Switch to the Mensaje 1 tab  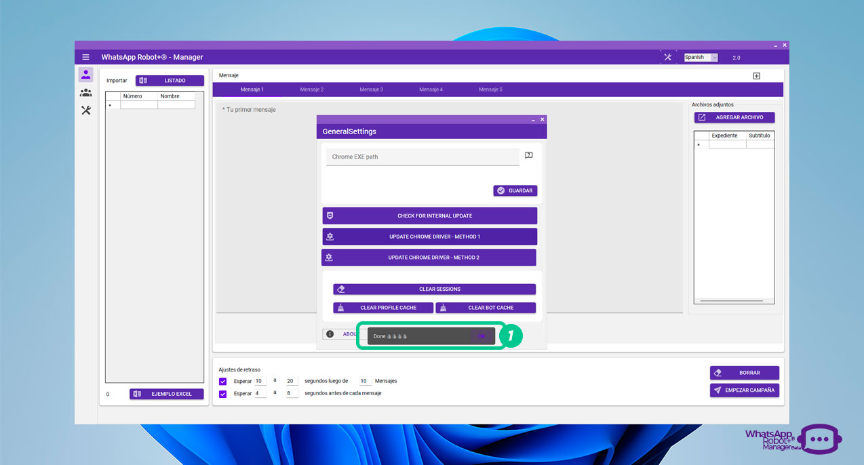pos(252,89)
